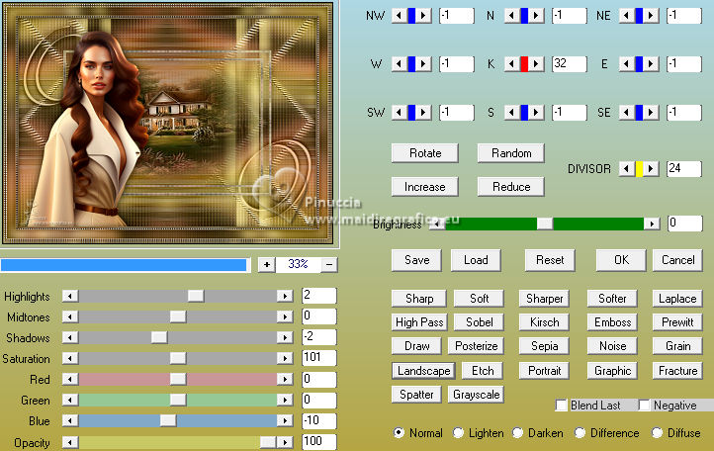This screenshot has width=714, height=451.
Task: Click the NW left arrow
Action: point(400,16)
